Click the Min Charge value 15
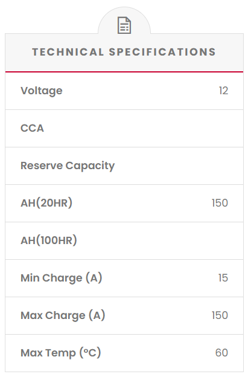Screen dimensions: 251x380 (x=223, y=278)
